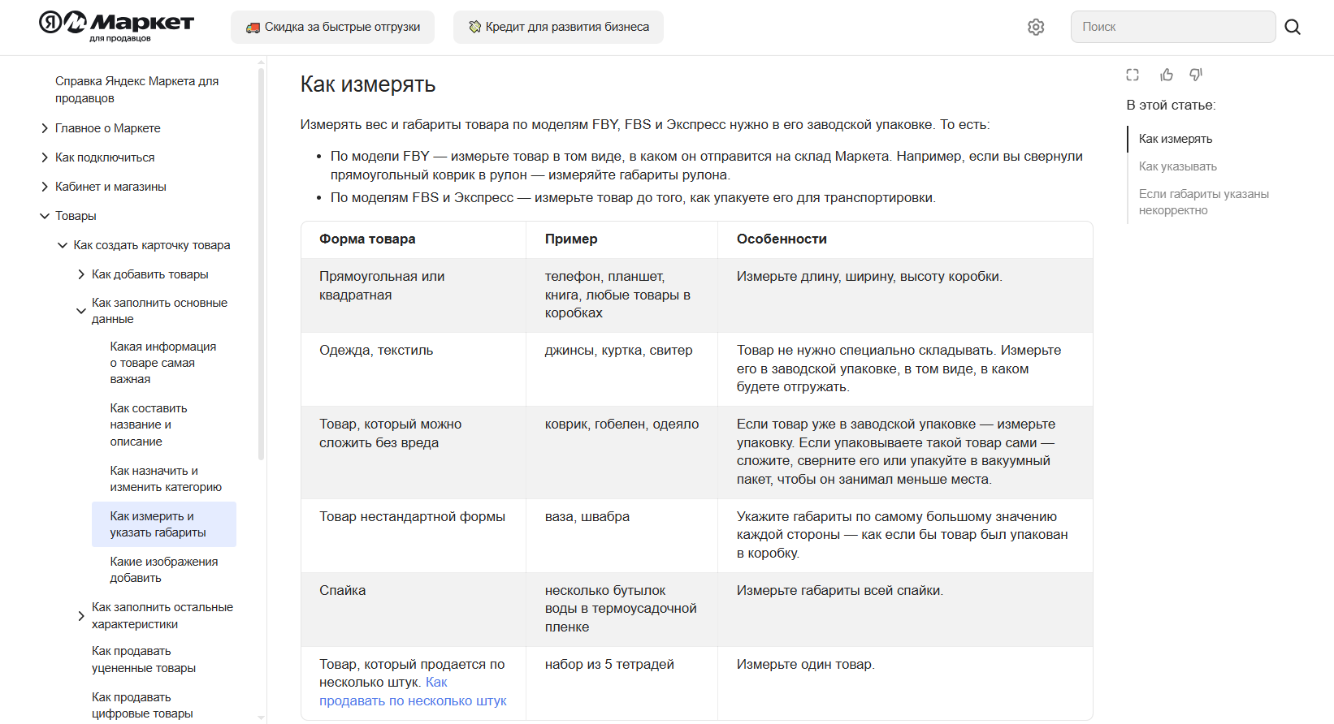Expand 'Главное о Маркете' section

[x=45, y=128]
